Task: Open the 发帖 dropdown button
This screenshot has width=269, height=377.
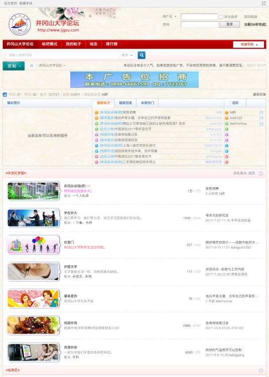Action: (14, 66)
